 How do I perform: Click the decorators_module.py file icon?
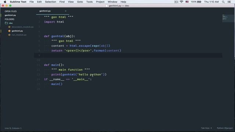click(9, 27)
